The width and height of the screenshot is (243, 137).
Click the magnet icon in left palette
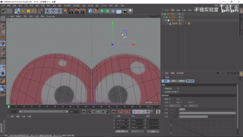click(3, 81)
